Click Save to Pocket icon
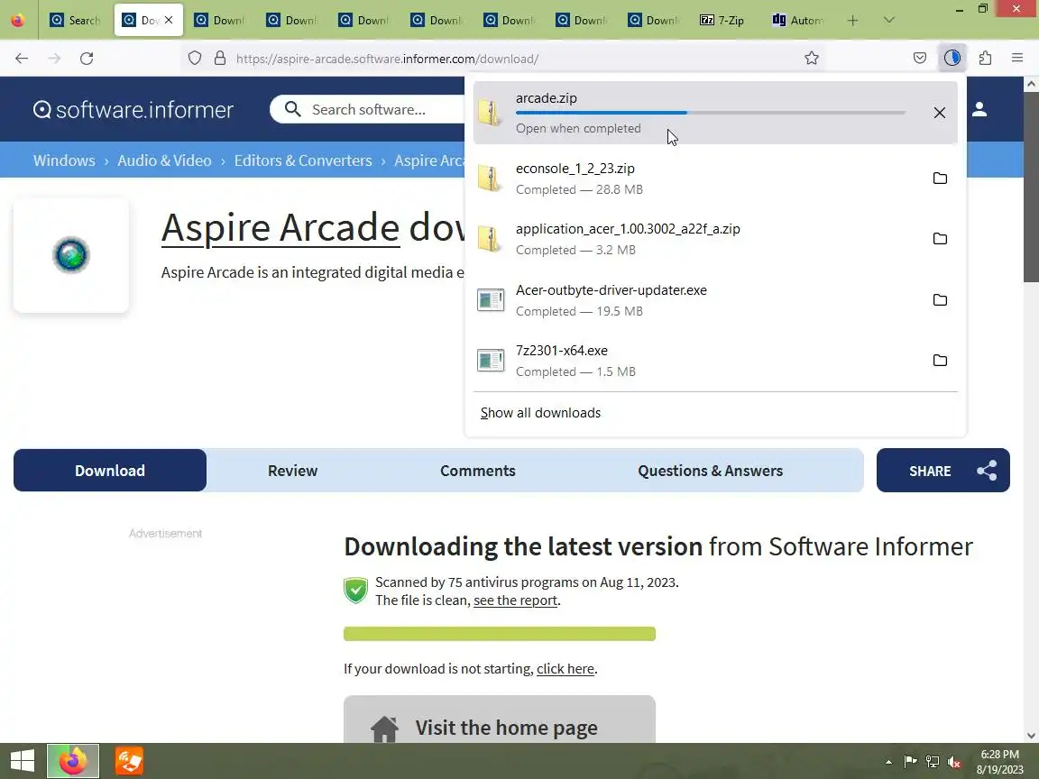The image size is (1039, 779). (x=920, y=59)
